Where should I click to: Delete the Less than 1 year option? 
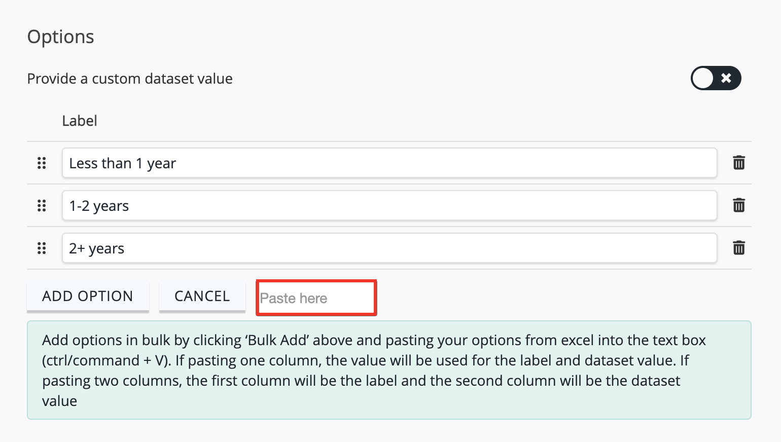coord(739,163)
